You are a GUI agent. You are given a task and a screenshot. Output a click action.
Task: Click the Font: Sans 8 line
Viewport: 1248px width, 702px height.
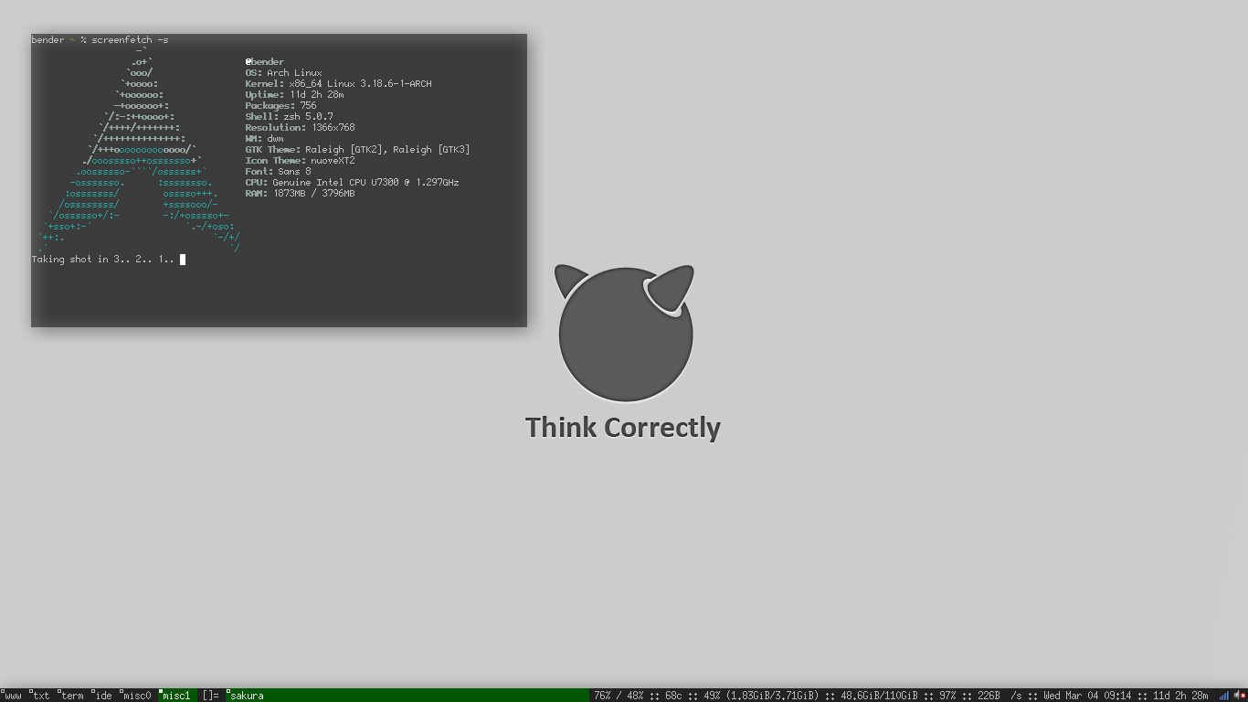[278, 172]
